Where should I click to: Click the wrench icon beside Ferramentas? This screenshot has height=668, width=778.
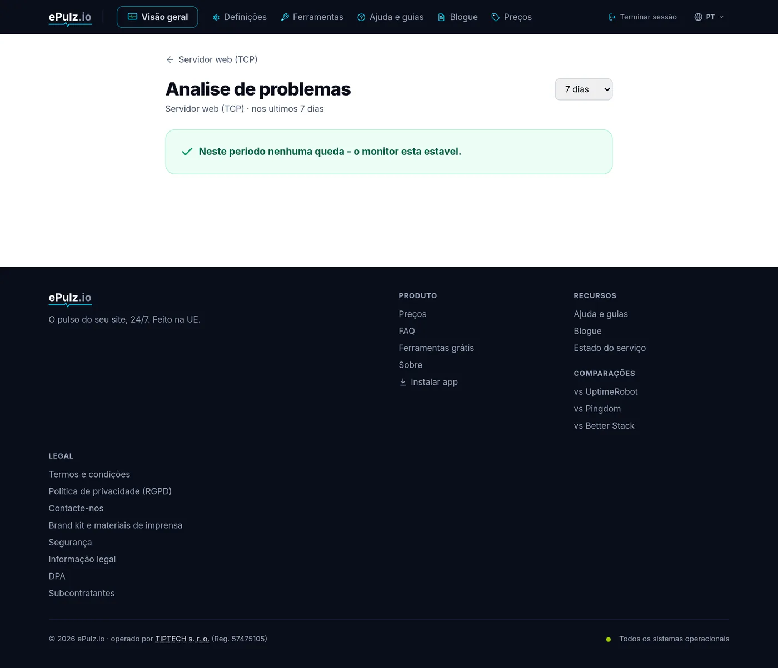tap(285, 17)
